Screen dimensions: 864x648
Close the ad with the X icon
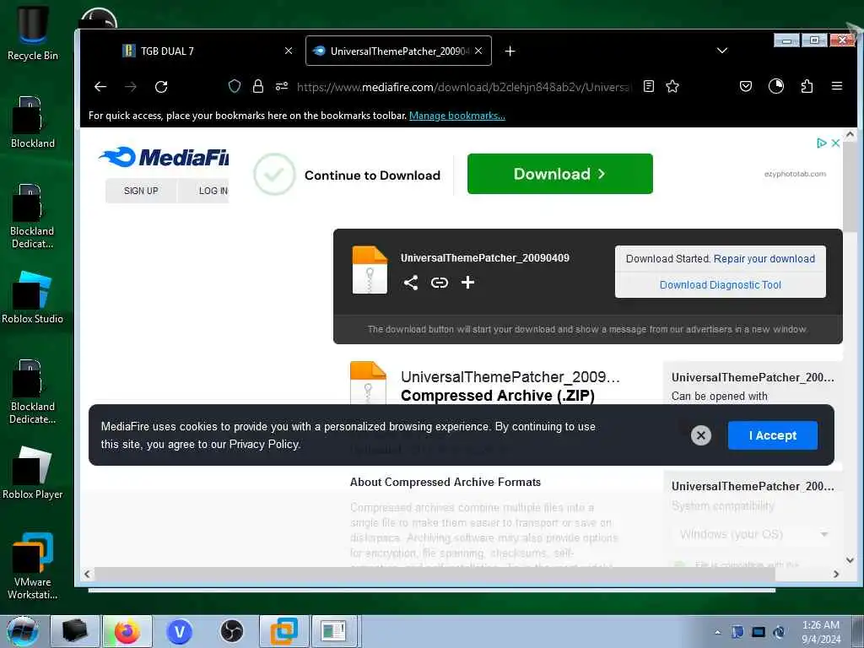click(835, 143)
